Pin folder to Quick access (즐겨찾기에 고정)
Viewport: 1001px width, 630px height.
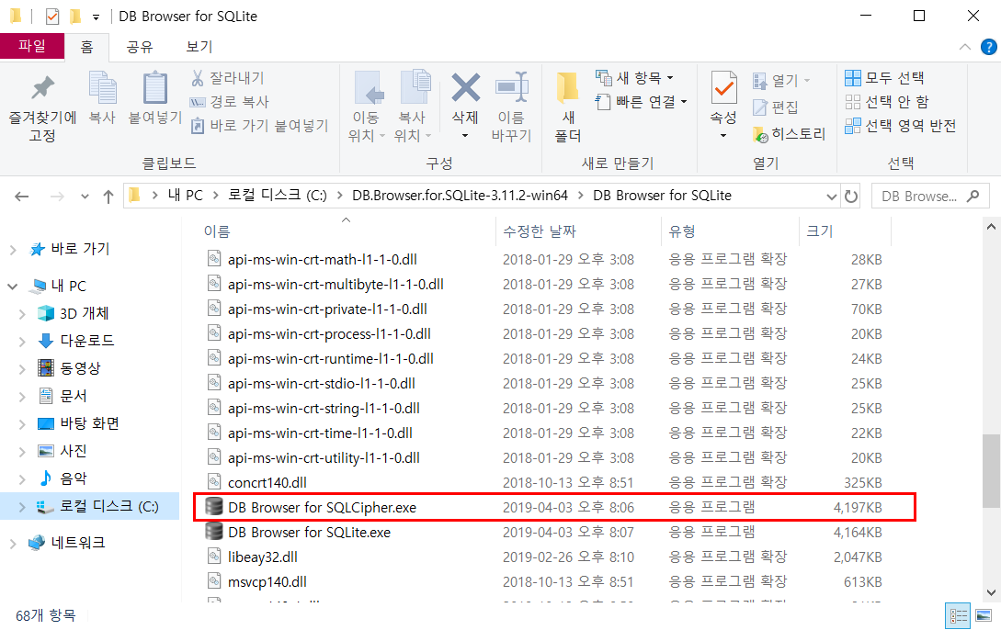tap(42, 107)
